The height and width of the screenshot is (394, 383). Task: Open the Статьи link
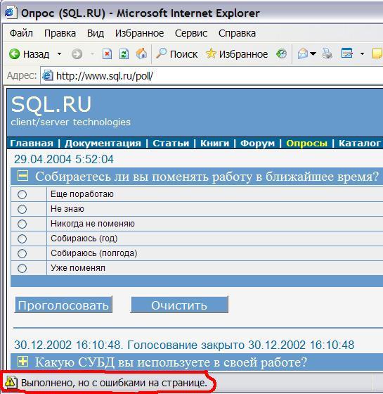tap(171, 144)
